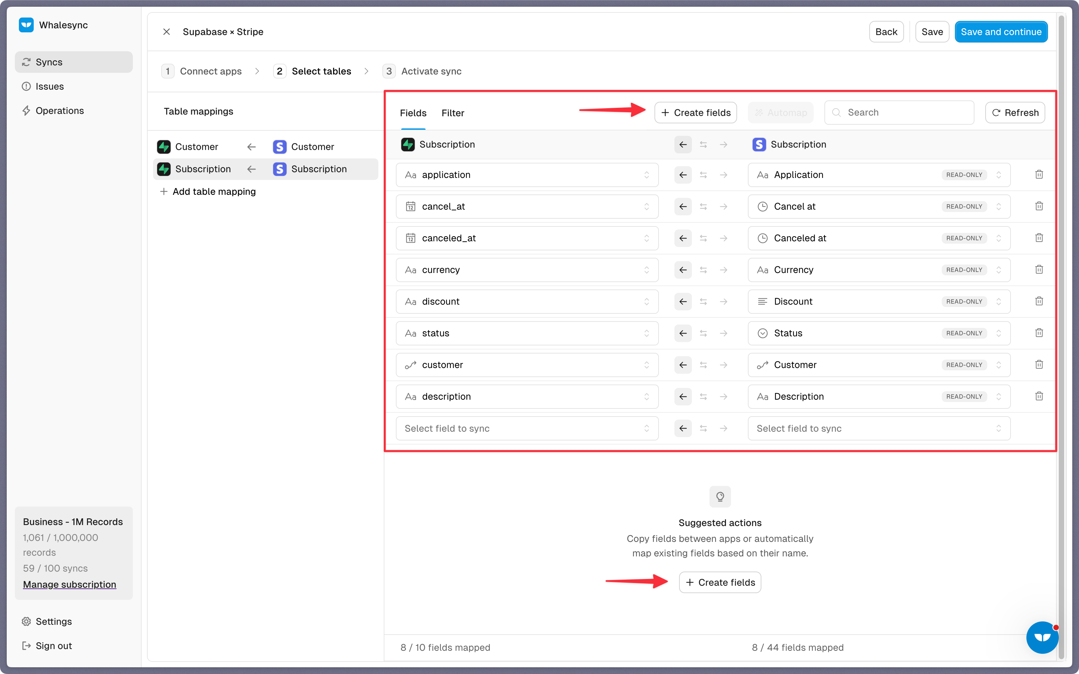Open the Stripe Customer field dropdown
Viewport: 1079px width, 674px height.
(x=879, y=365)
